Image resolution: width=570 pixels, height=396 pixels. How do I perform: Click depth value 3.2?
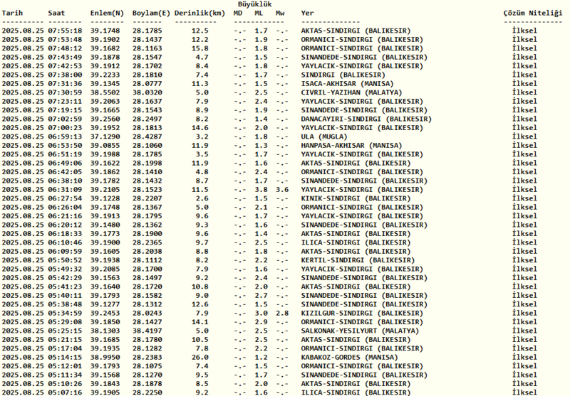tap(202, 137)
